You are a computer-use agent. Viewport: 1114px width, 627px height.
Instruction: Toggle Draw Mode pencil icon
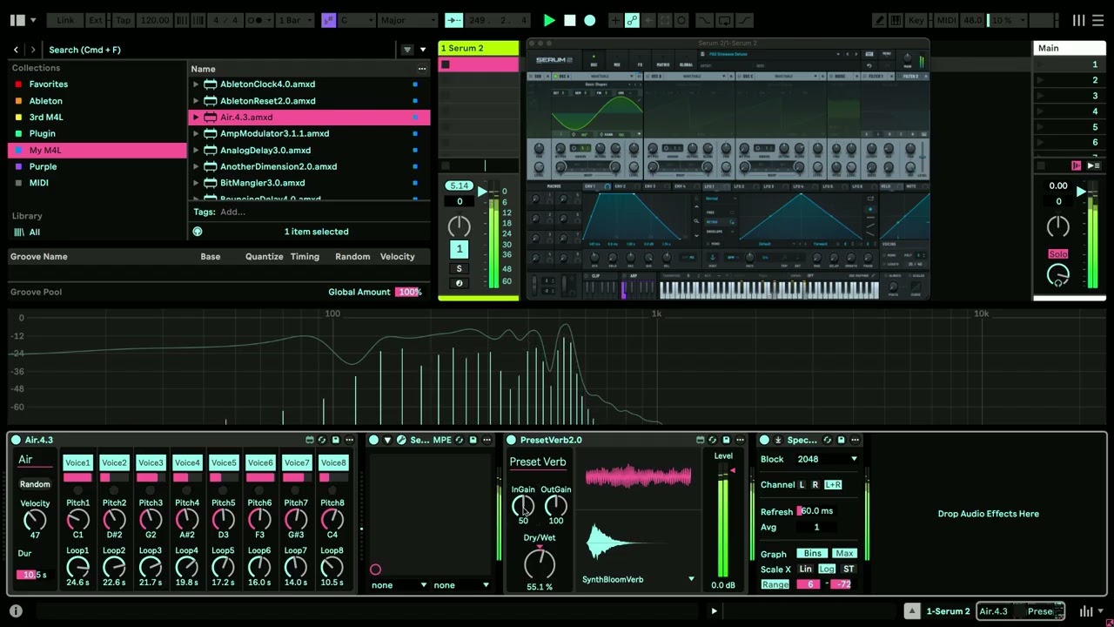(x=880, y=20)
